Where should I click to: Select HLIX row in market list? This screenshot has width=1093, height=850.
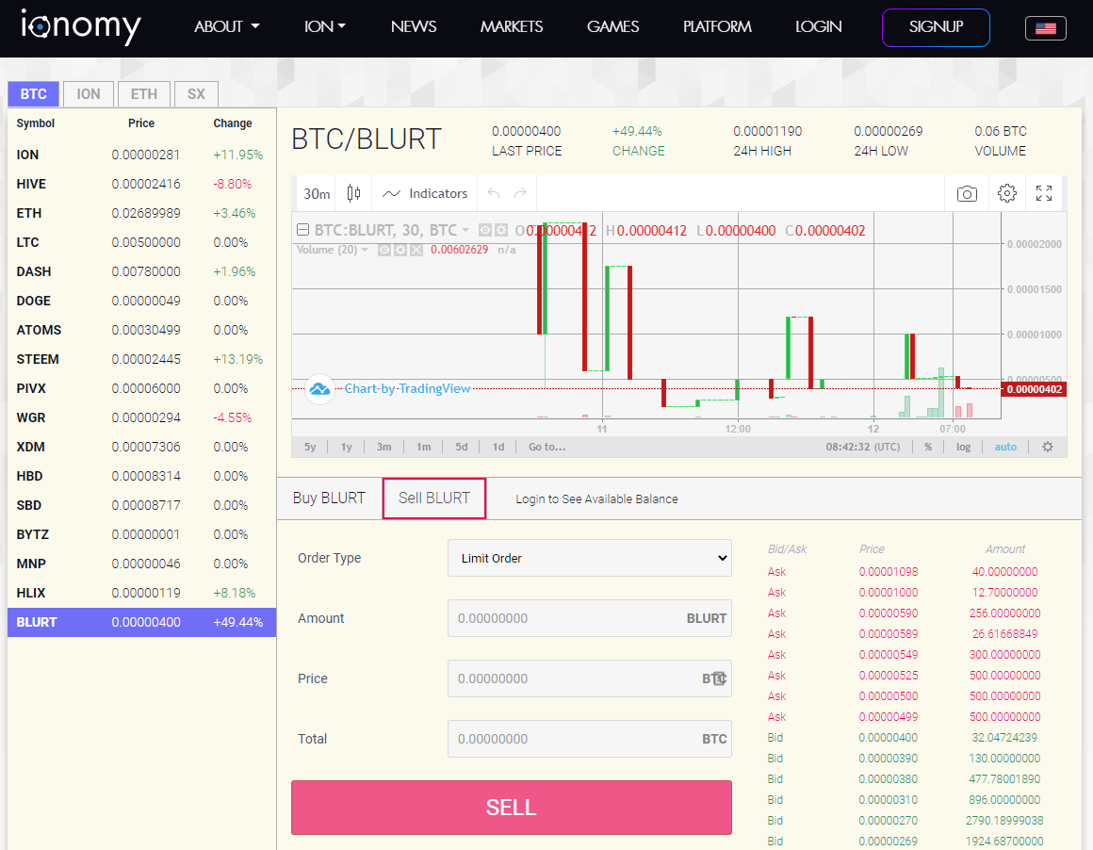tap(142, 593)
